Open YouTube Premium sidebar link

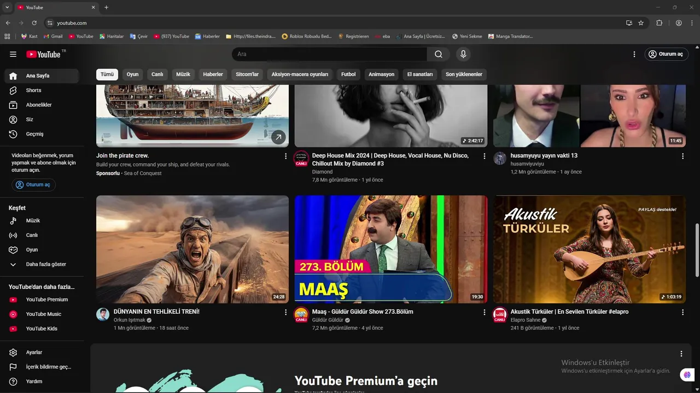click(x=42, y=300)
